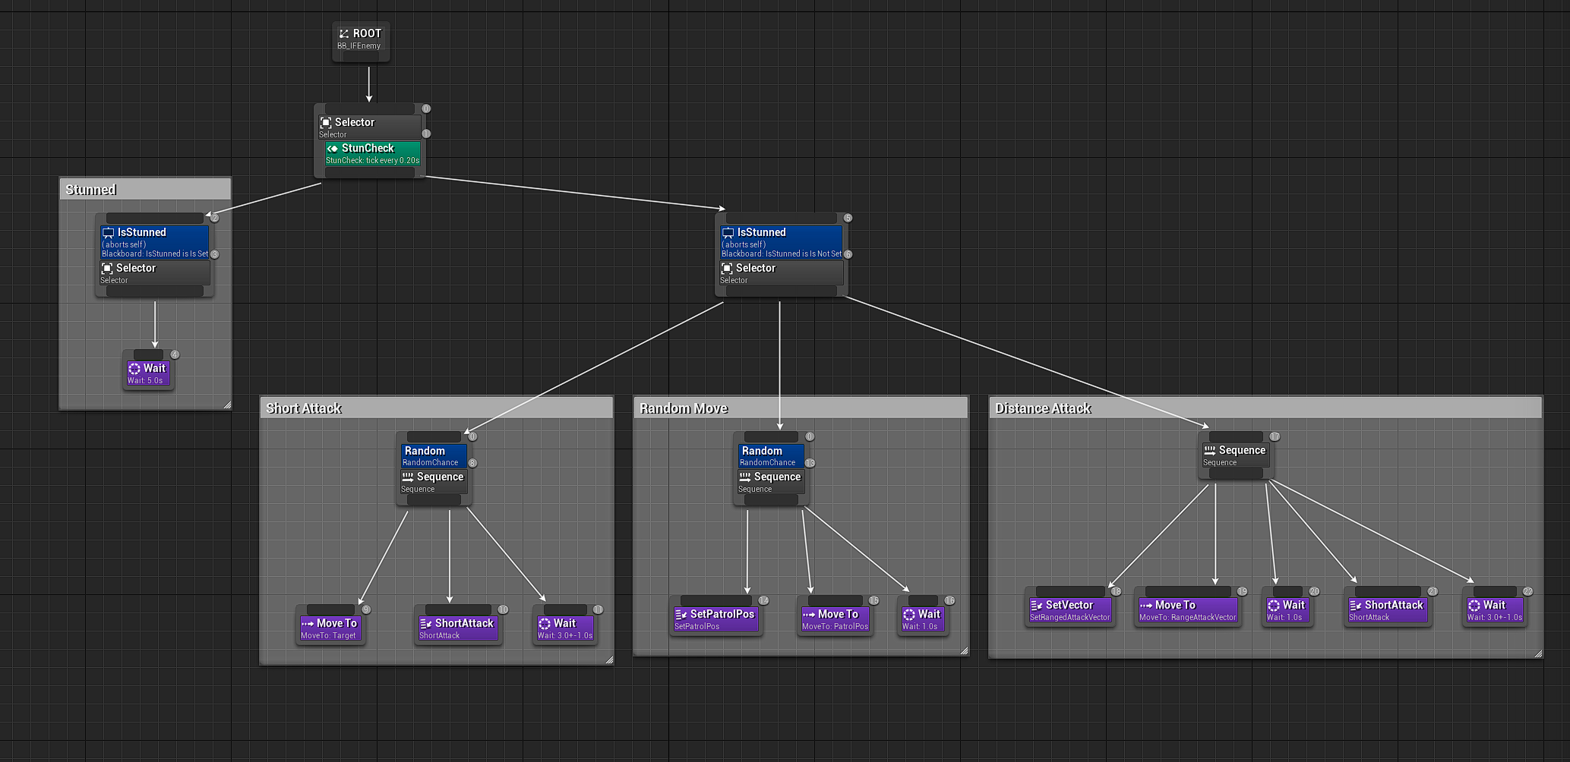The image size is (1570, 762).
Task: Click input pin of SetPatrolPos node
Action: tap(716, 601)
